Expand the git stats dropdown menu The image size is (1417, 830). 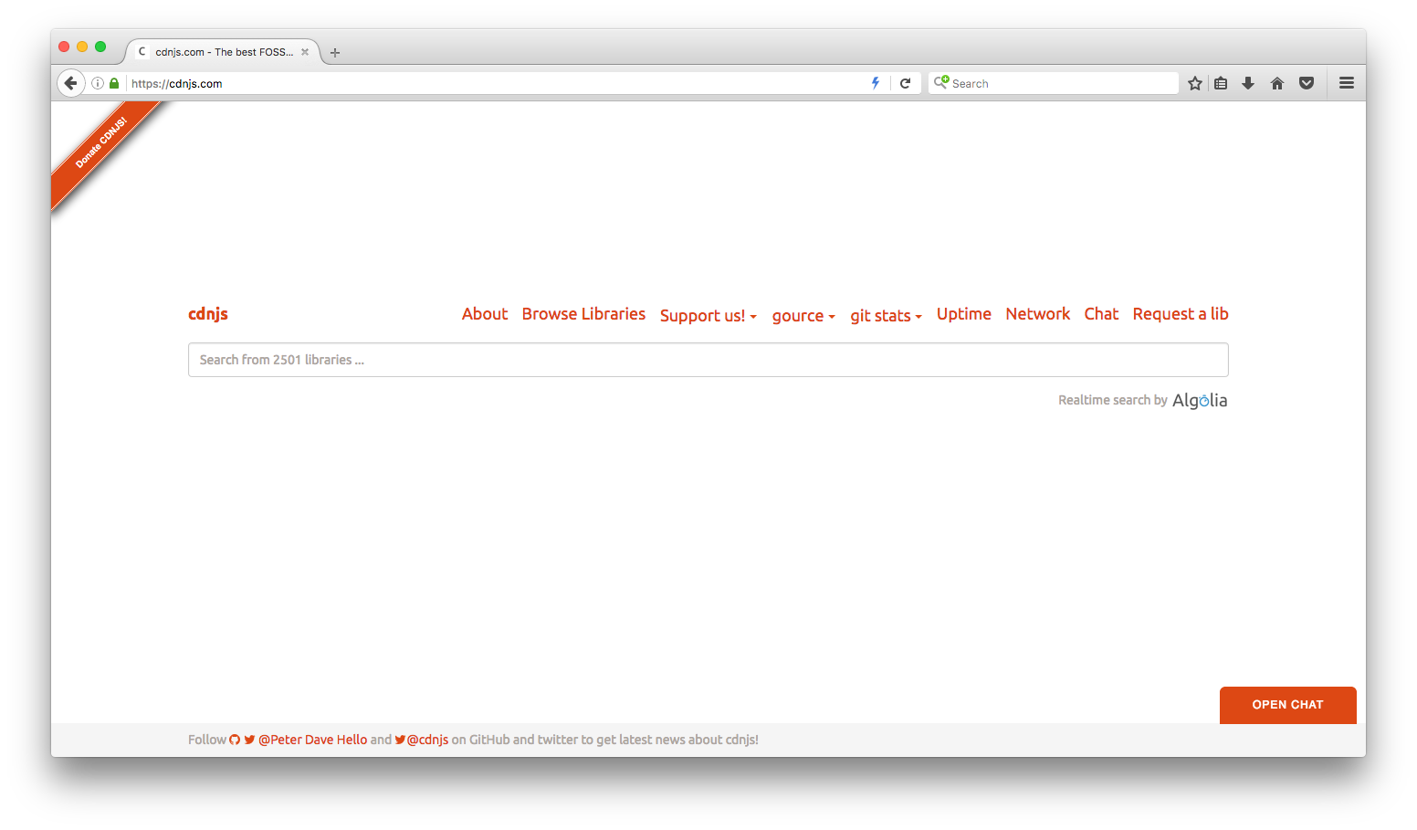(886, 315)
